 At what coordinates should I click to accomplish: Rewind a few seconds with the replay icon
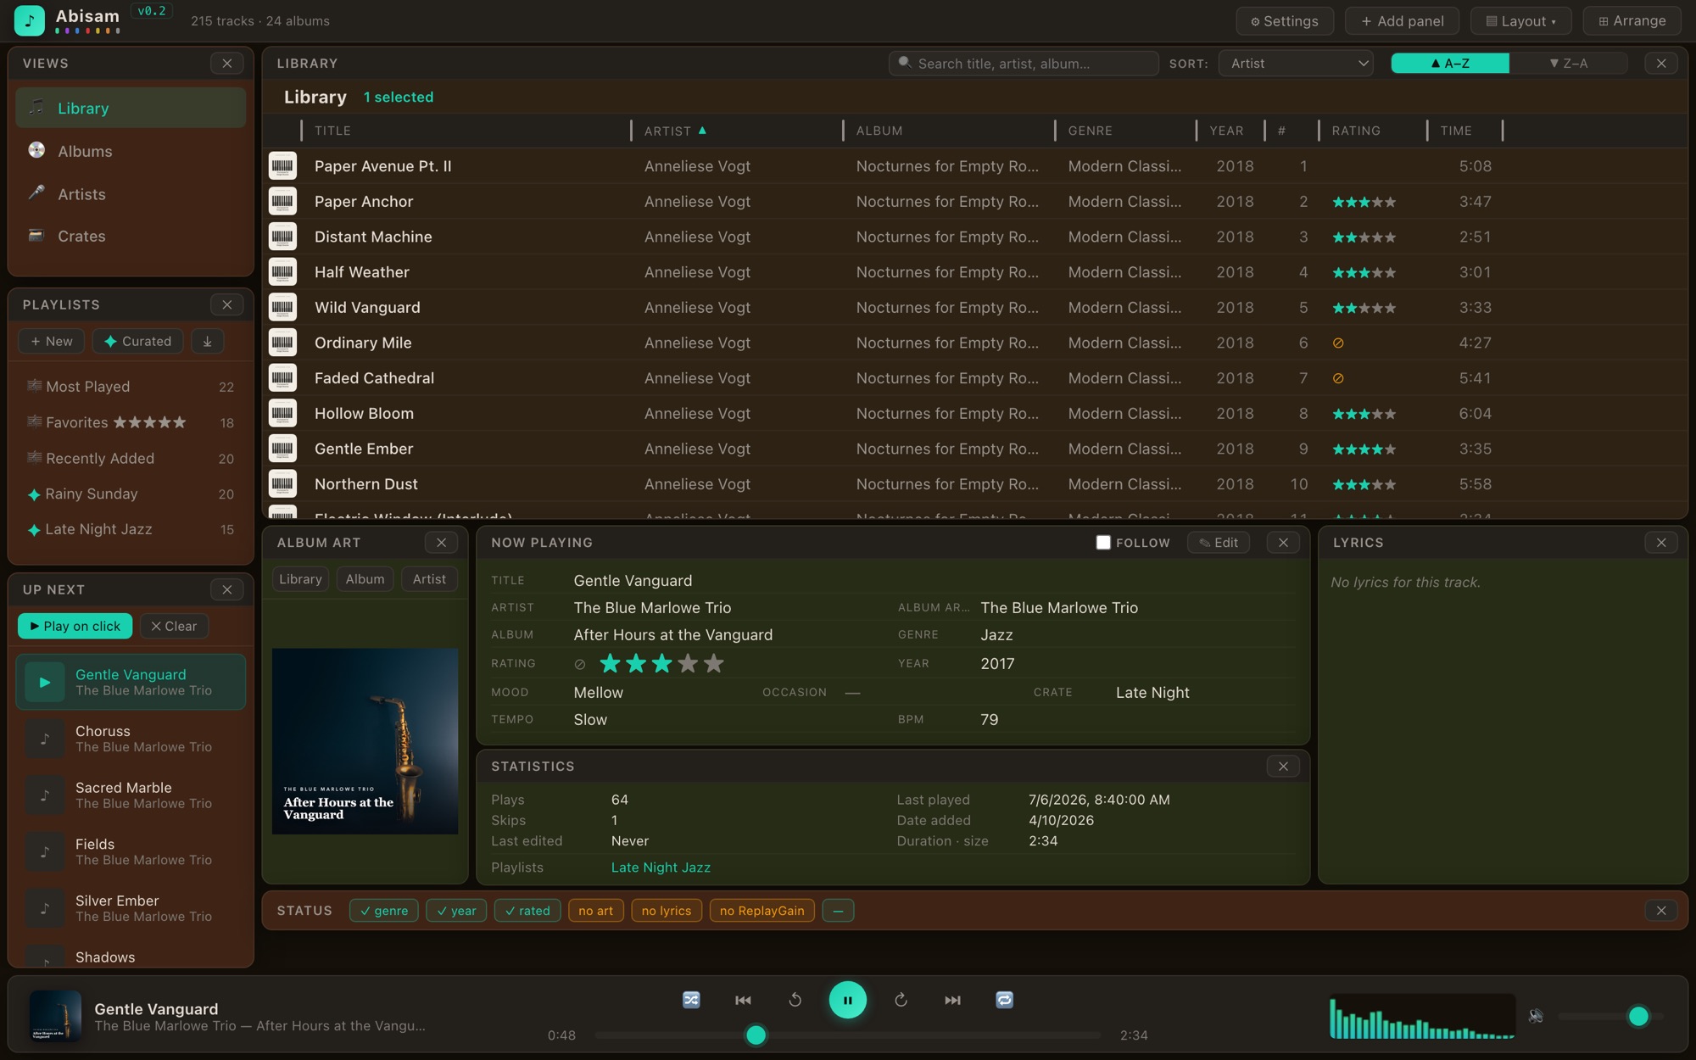tap(795, 1000)
